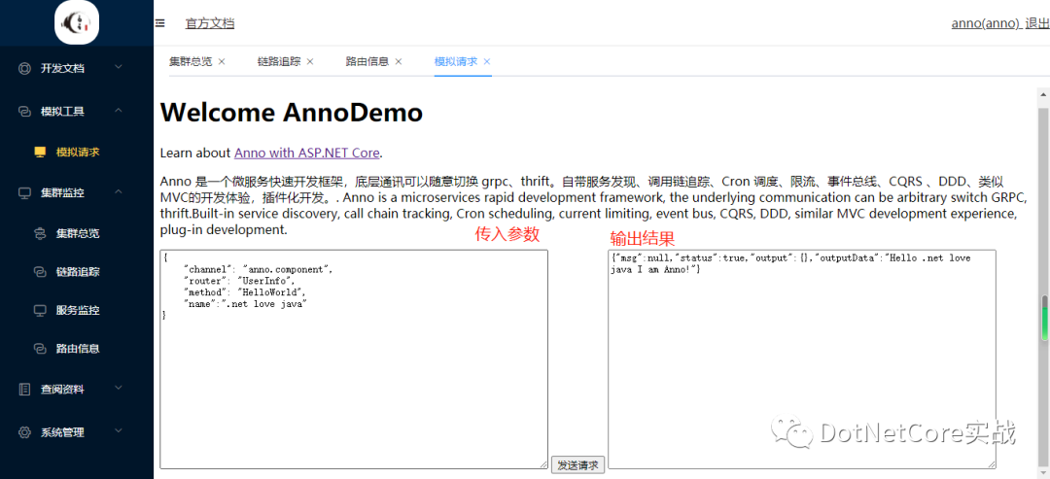Open the Anno with ASP.NET Core link
The height and width of the screenshot is (479, 1050).
tap(306, 154)
